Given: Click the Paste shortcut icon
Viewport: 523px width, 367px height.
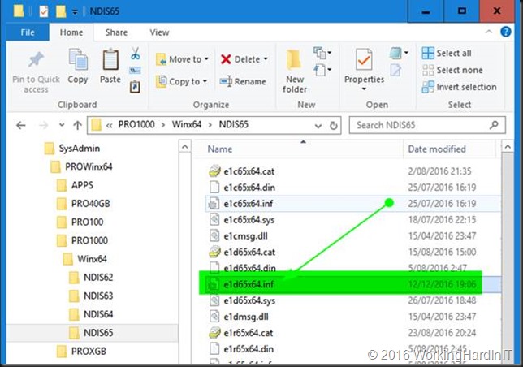Looking at the screenshot, I should [x=135, y=88].
